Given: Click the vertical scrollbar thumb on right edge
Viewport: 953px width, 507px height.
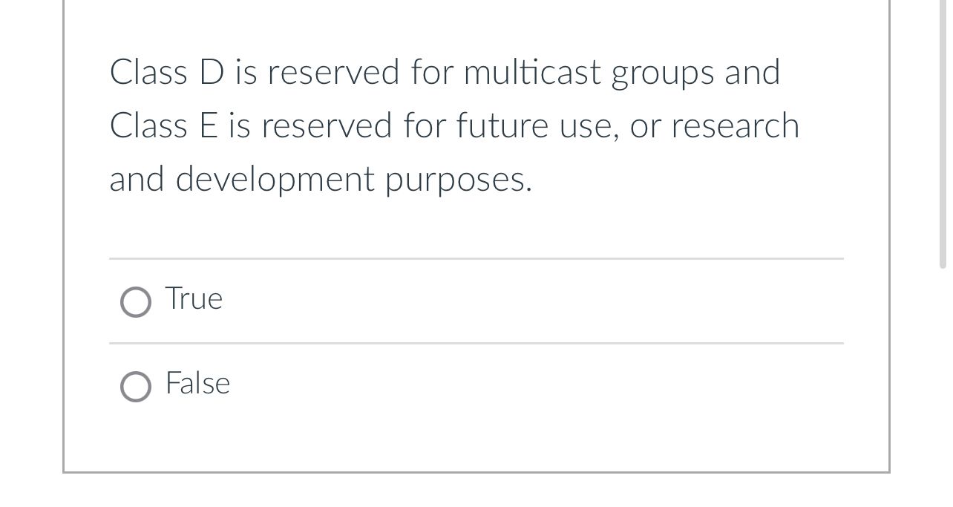Looking at the screenshot, I should pos(943,134).
